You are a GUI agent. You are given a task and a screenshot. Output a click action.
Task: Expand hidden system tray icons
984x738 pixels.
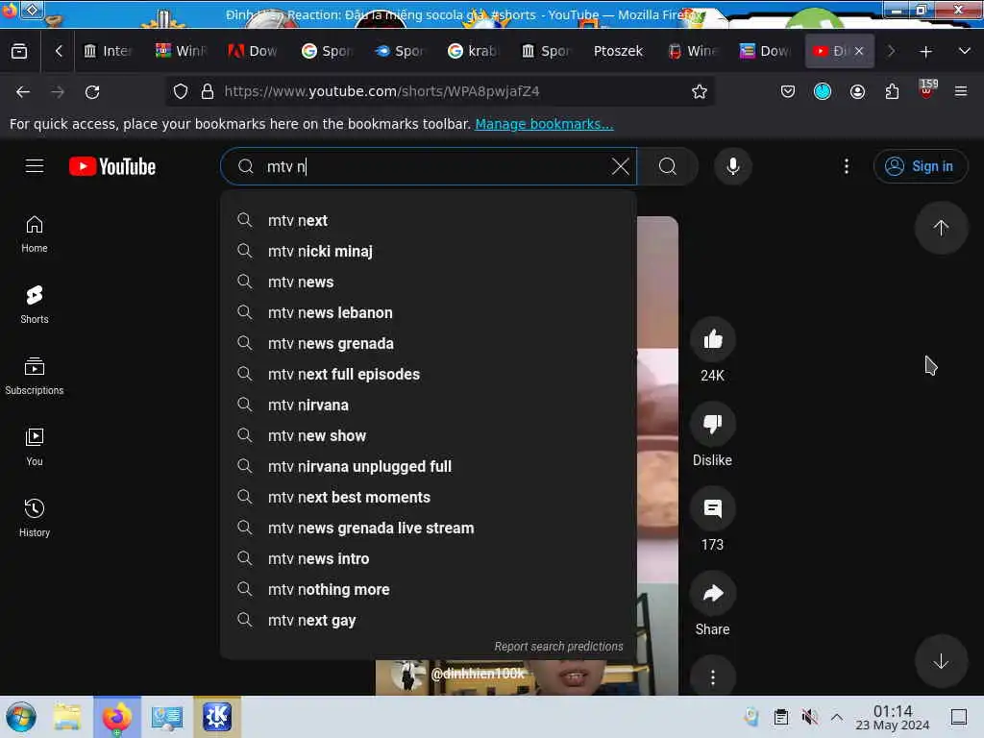click(x=837, y=717)
